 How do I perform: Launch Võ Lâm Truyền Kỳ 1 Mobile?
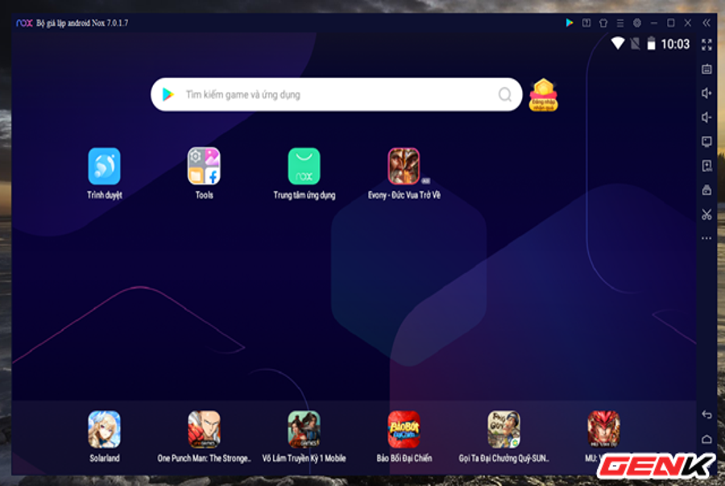coord(304,430)
